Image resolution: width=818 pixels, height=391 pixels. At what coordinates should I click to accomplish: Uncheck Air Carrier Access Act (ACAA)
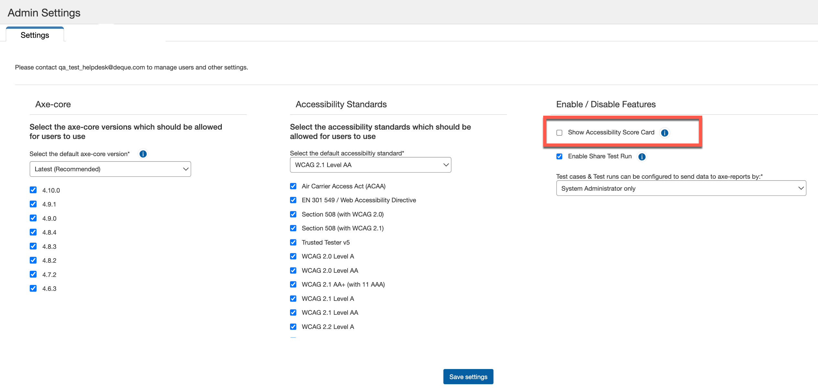(293, 186)
